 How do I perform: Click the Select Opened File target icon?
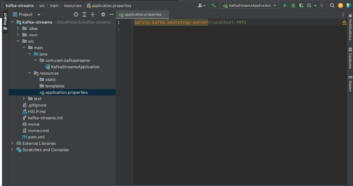tap(76, 14)
